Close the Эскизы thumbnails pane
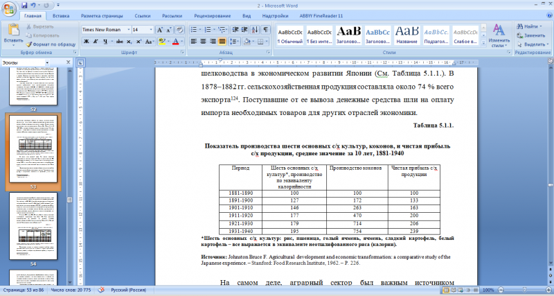554x296 pixels. 68,62
